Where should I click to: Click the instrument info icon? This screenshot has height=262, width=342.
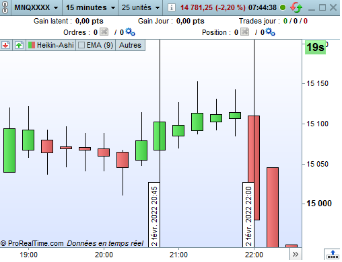click(x=172, y=7)
